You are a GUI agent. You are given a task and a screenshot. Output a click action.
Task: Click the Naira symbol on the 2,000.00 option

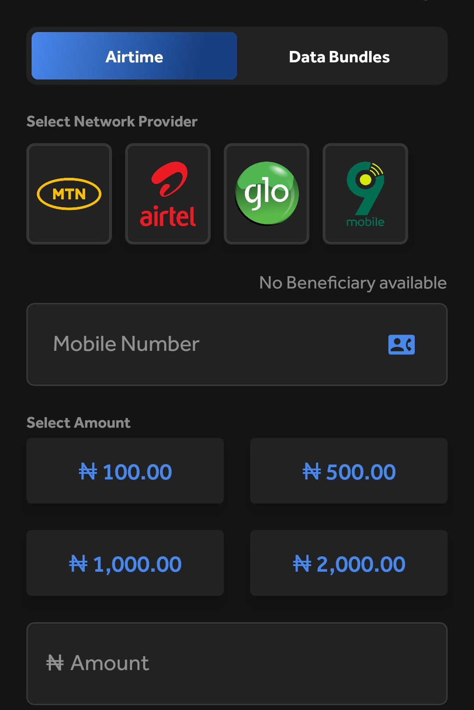point(302,564)
